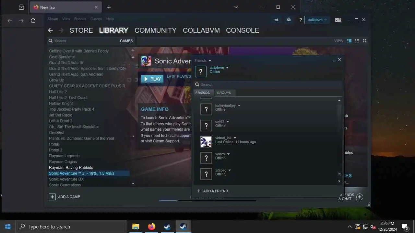Click the help question mark icon in Steam header

(x=301, y=20)
